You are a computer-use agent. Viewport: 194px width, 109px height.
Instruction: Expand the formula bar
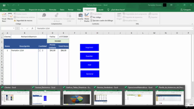tap(192, 28)
